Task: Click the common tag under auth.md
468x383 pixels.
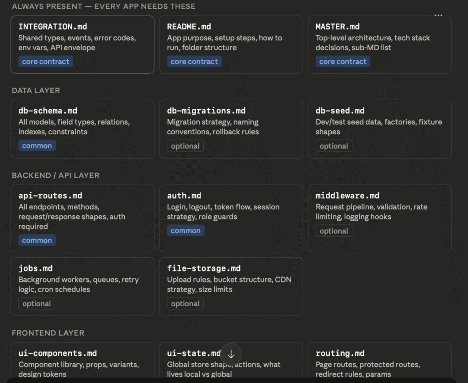Action: [186, 231]
